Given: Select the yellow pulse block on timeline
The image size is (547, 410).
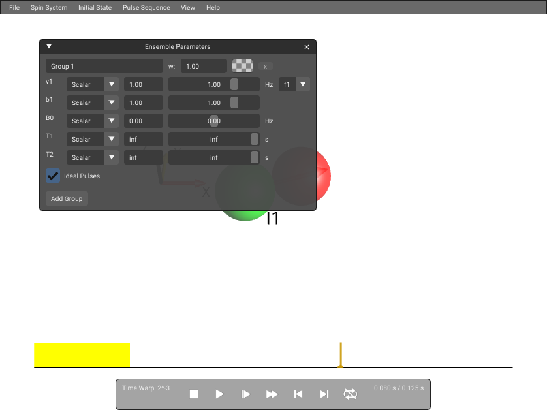Looking at the screenshot, I should click(82, 355).
